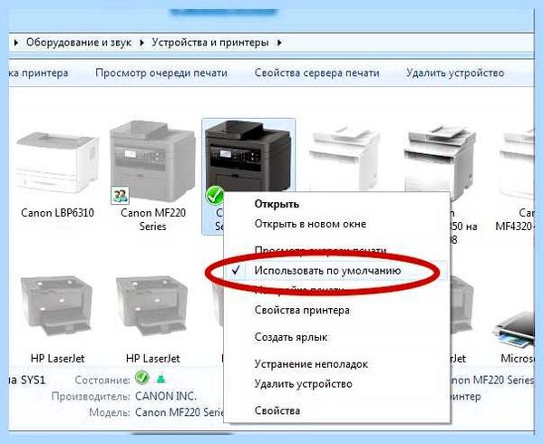The width and height of the screenshot is (544, 444).
Task: Click Свойства сервера печати toolbar button
Action: pyautogui.click(x=316, y=72)
